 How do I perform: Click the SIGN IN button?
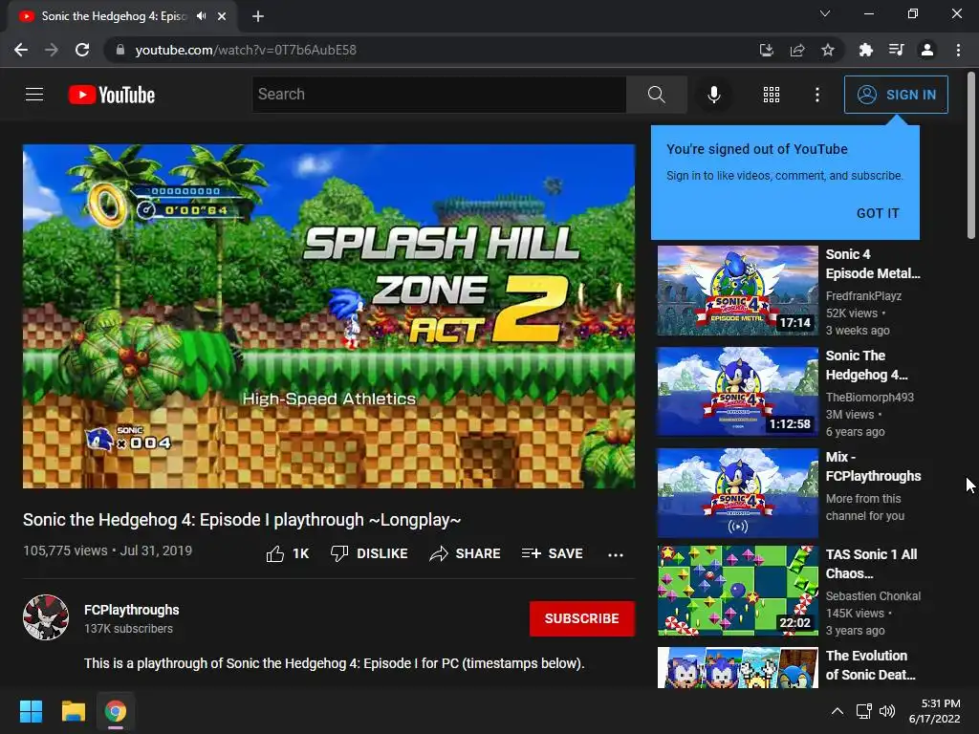pyautogui.click(x=895, y=95)
